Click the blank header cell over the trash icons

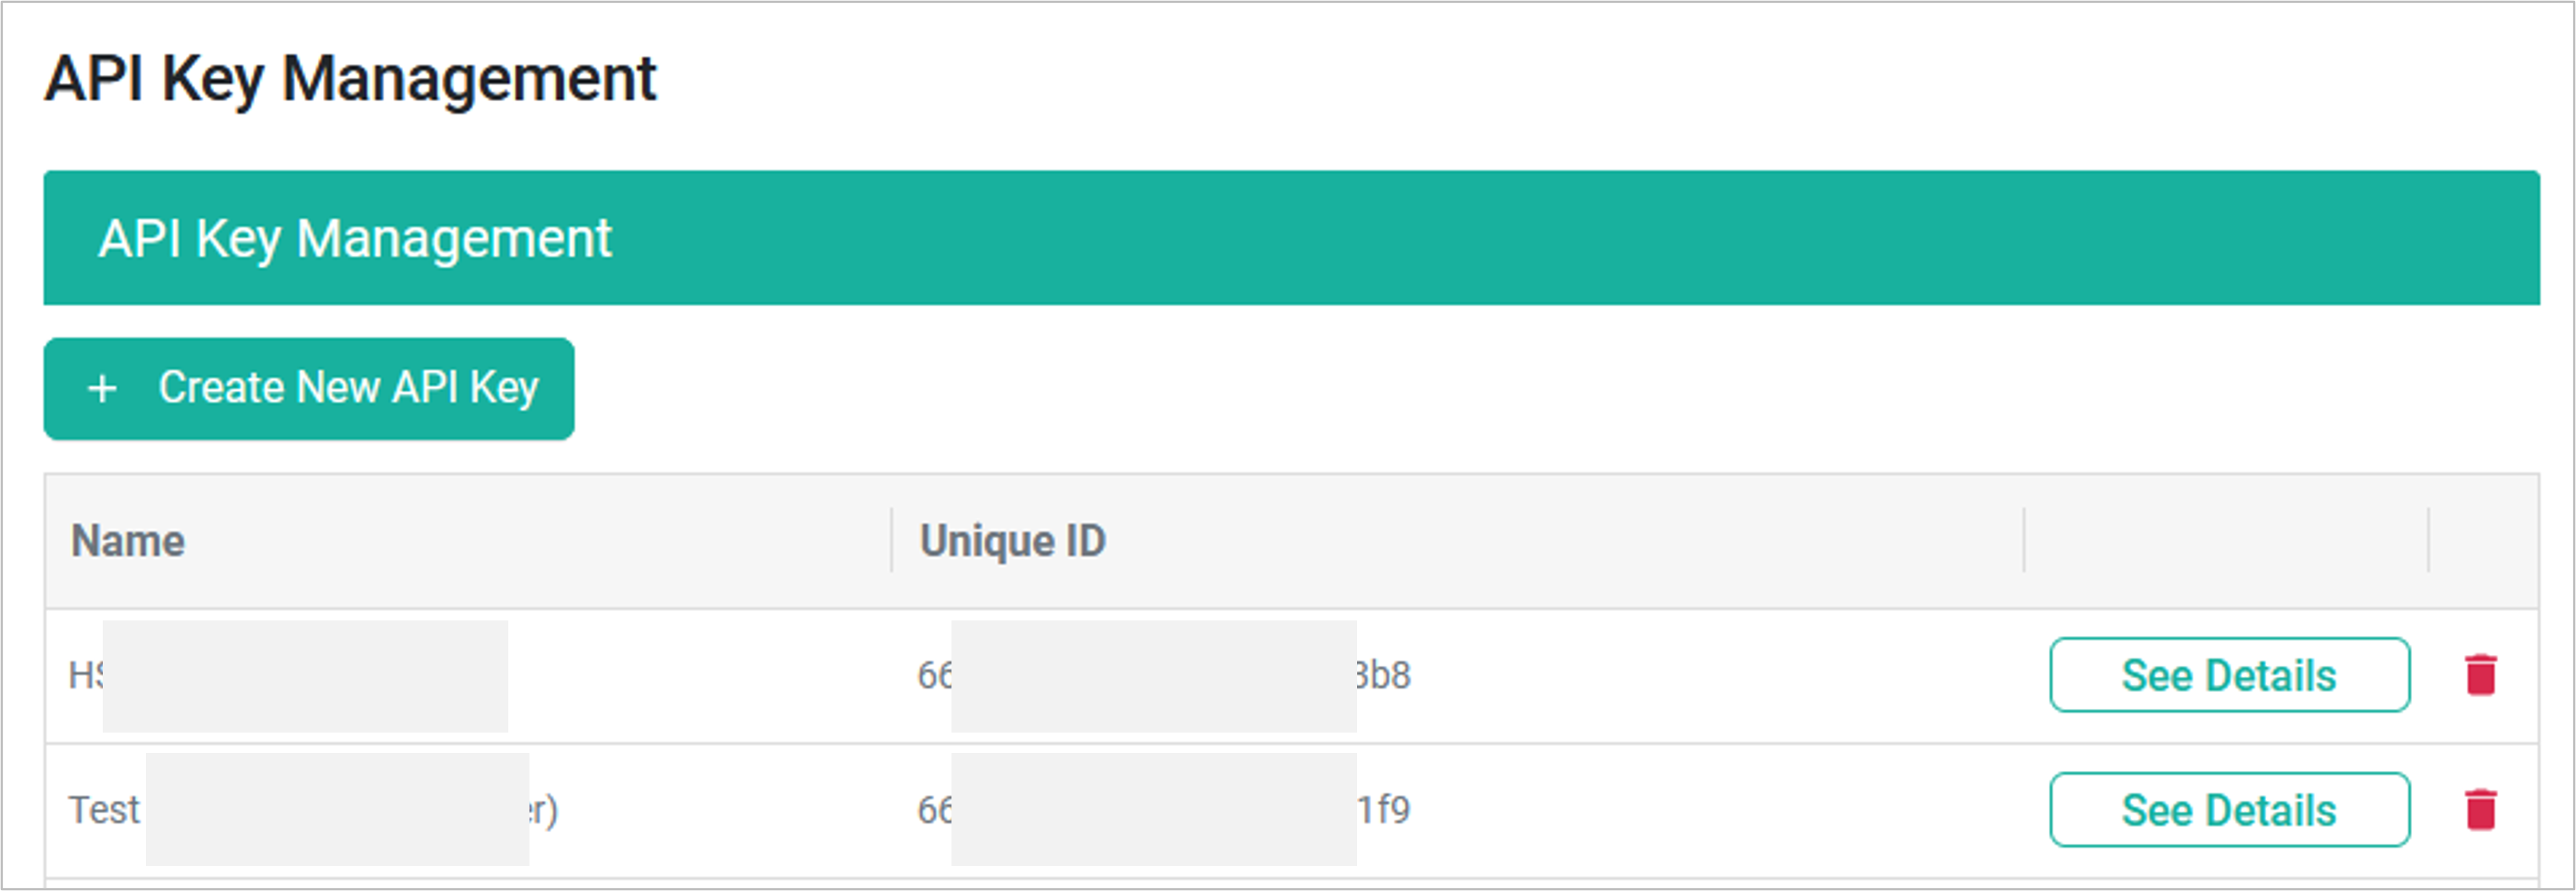(2484, 541)
